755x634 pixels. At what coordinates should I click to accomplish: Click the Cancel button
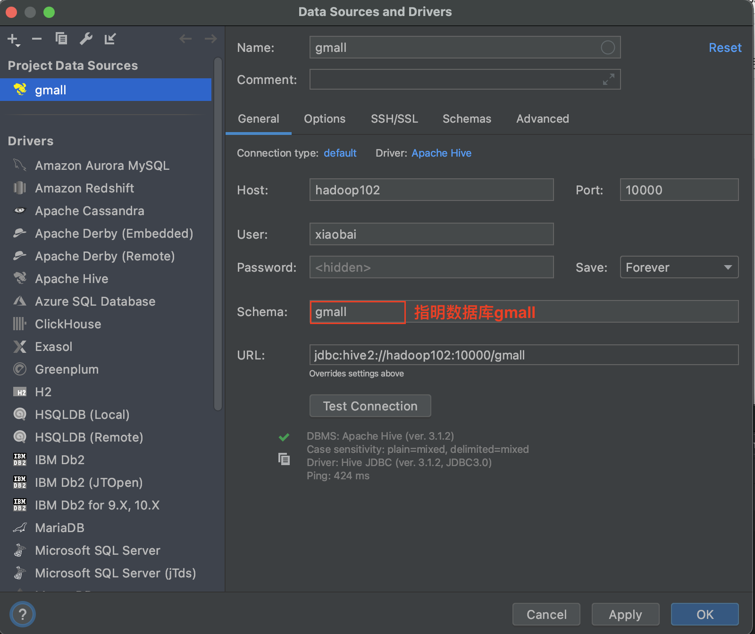[x=546, y=614]
